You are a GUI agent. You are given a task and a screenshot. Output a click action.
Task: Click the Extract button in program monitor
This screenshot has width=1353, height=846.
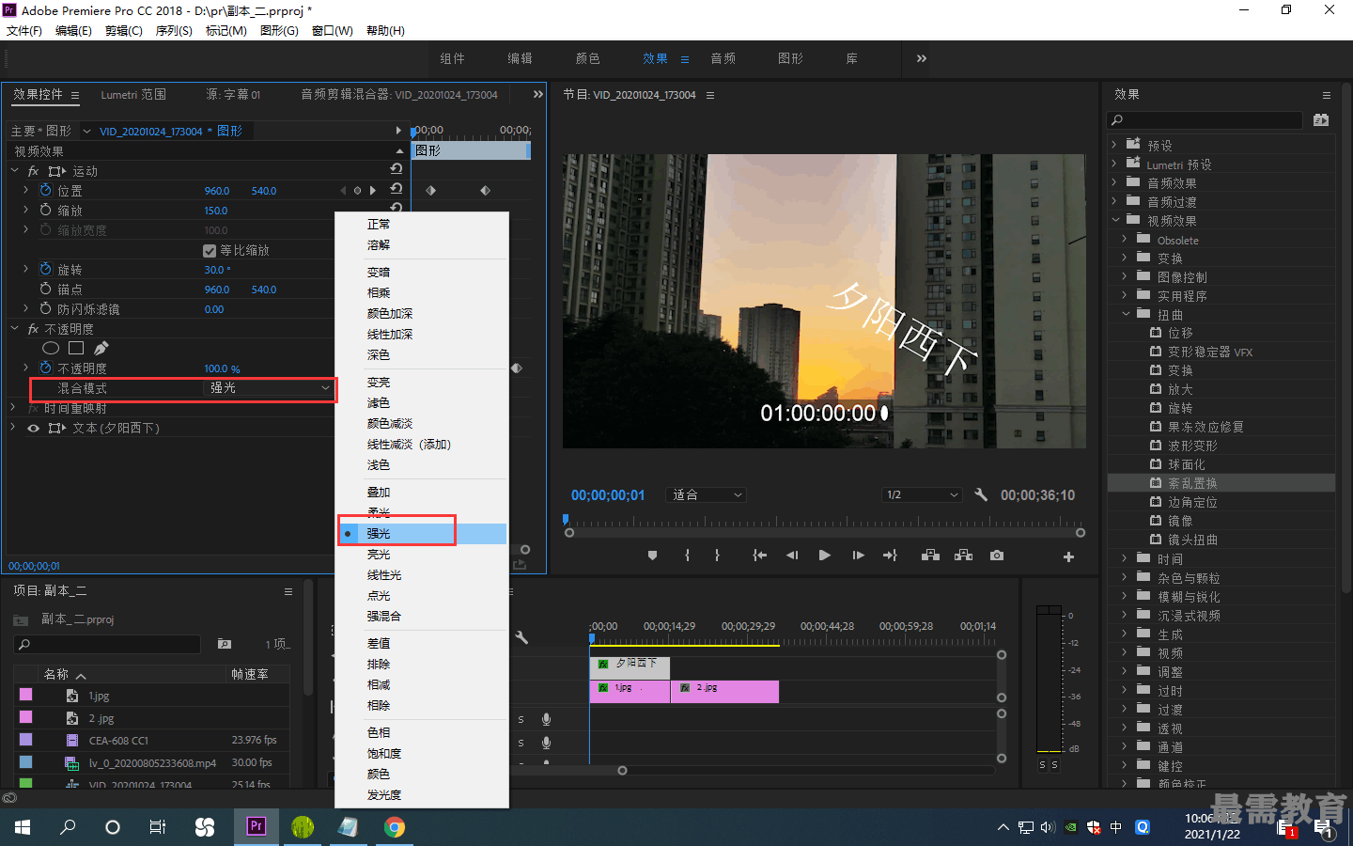pyautogui.click(x=963, y=556)
